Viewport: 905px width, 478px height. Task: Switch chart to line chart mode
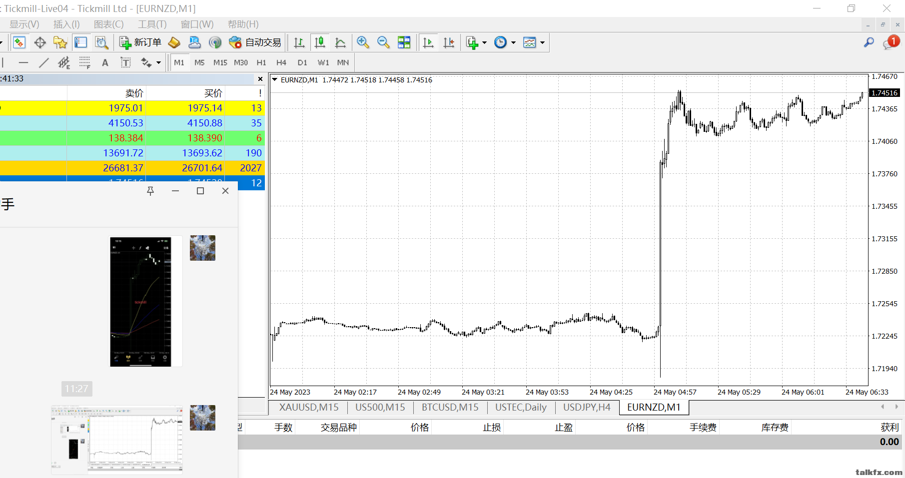pos(340,42)
